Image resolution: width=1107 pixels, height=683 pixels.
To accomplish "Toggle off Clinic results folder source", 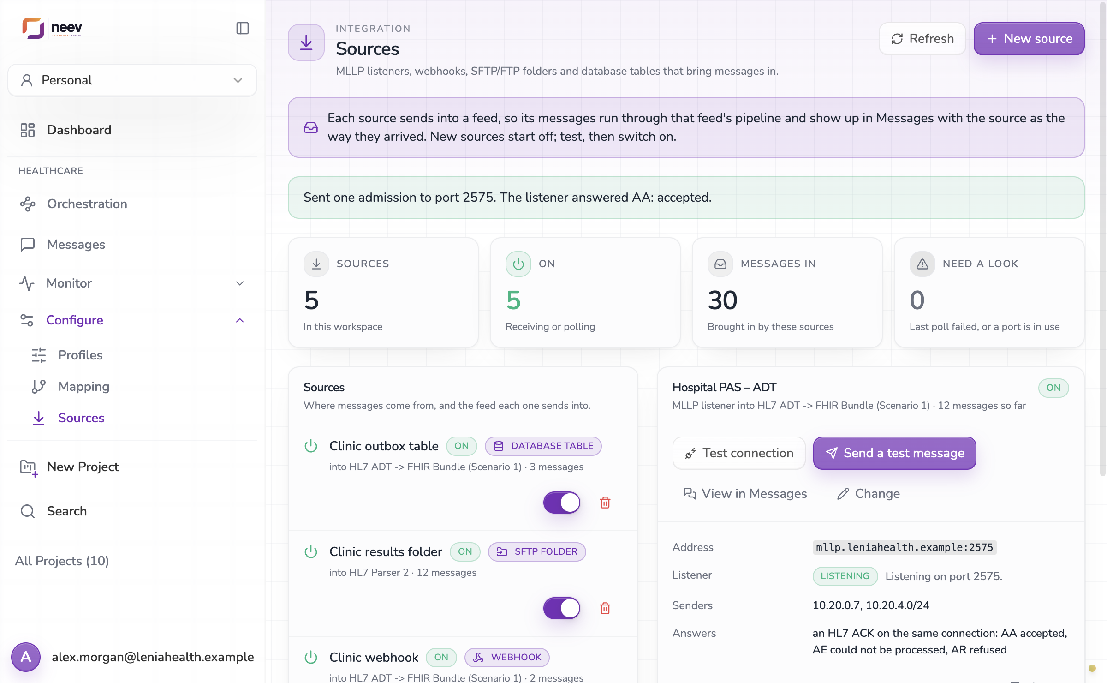I will click(x=562, y=608).
